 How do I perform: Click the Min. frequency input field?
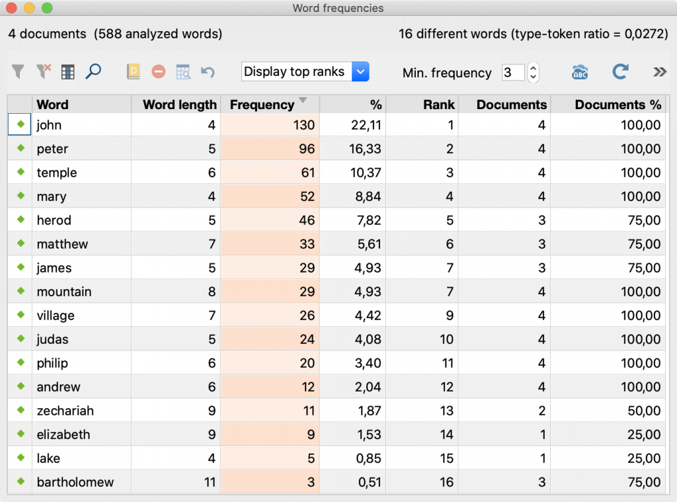click(512, 73)
